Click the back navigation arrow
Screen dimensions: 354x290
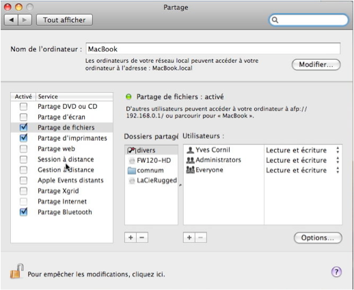(12, 20)
